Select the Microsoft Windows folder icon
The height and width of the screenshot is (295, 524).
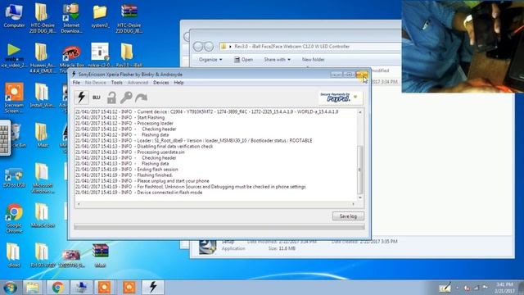[43, 178]
